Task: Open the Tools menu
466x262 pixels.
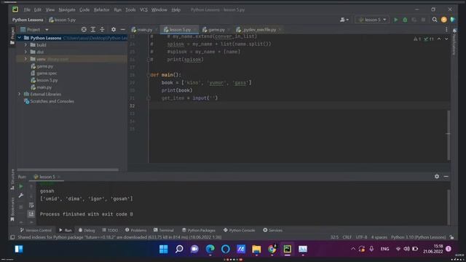Action: coord(130,9)
